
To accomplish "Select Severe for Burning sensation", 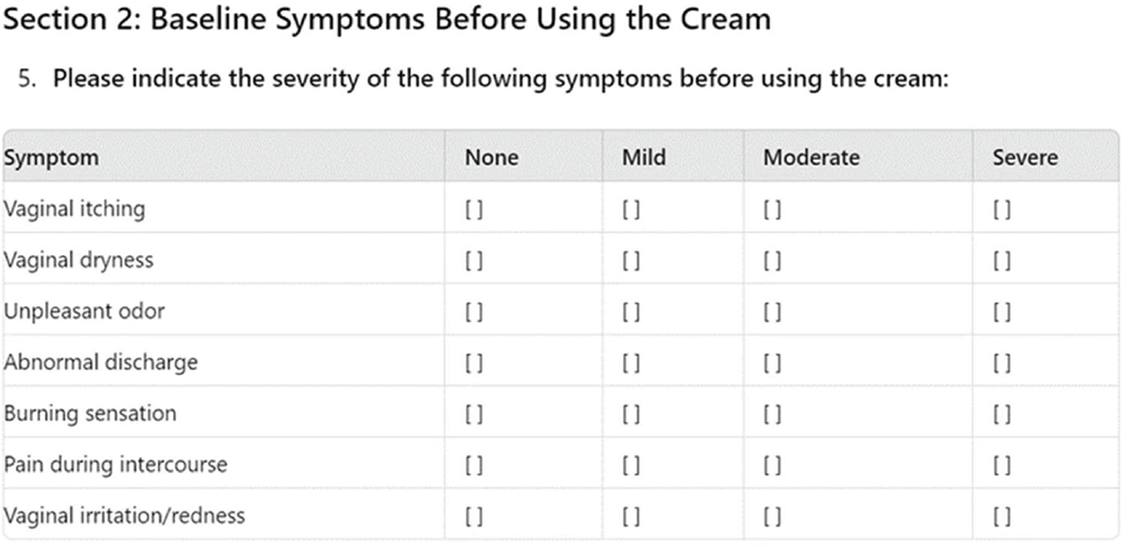I will 1002,414.
